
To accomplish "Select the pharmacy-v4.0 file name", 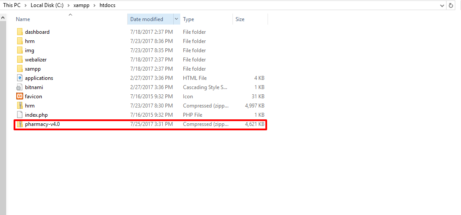I will [43, 124].
